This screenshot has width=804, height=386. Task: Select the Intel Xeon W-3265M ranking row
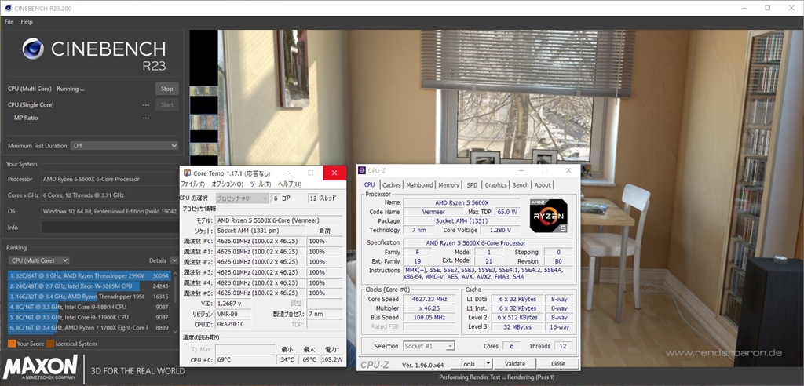coord(90,286)
